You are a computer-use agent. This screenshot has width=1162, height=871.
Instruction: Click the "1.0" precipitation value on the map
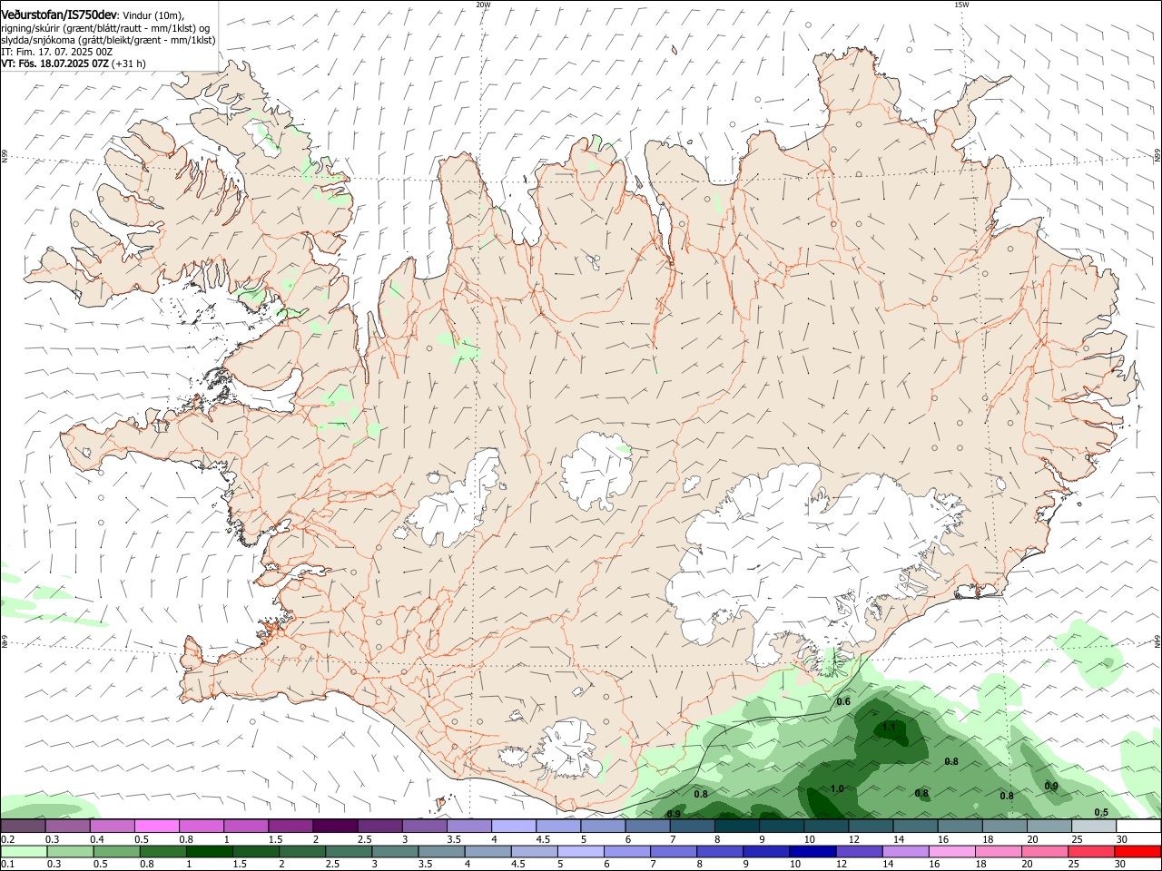[x=837, y=788]
